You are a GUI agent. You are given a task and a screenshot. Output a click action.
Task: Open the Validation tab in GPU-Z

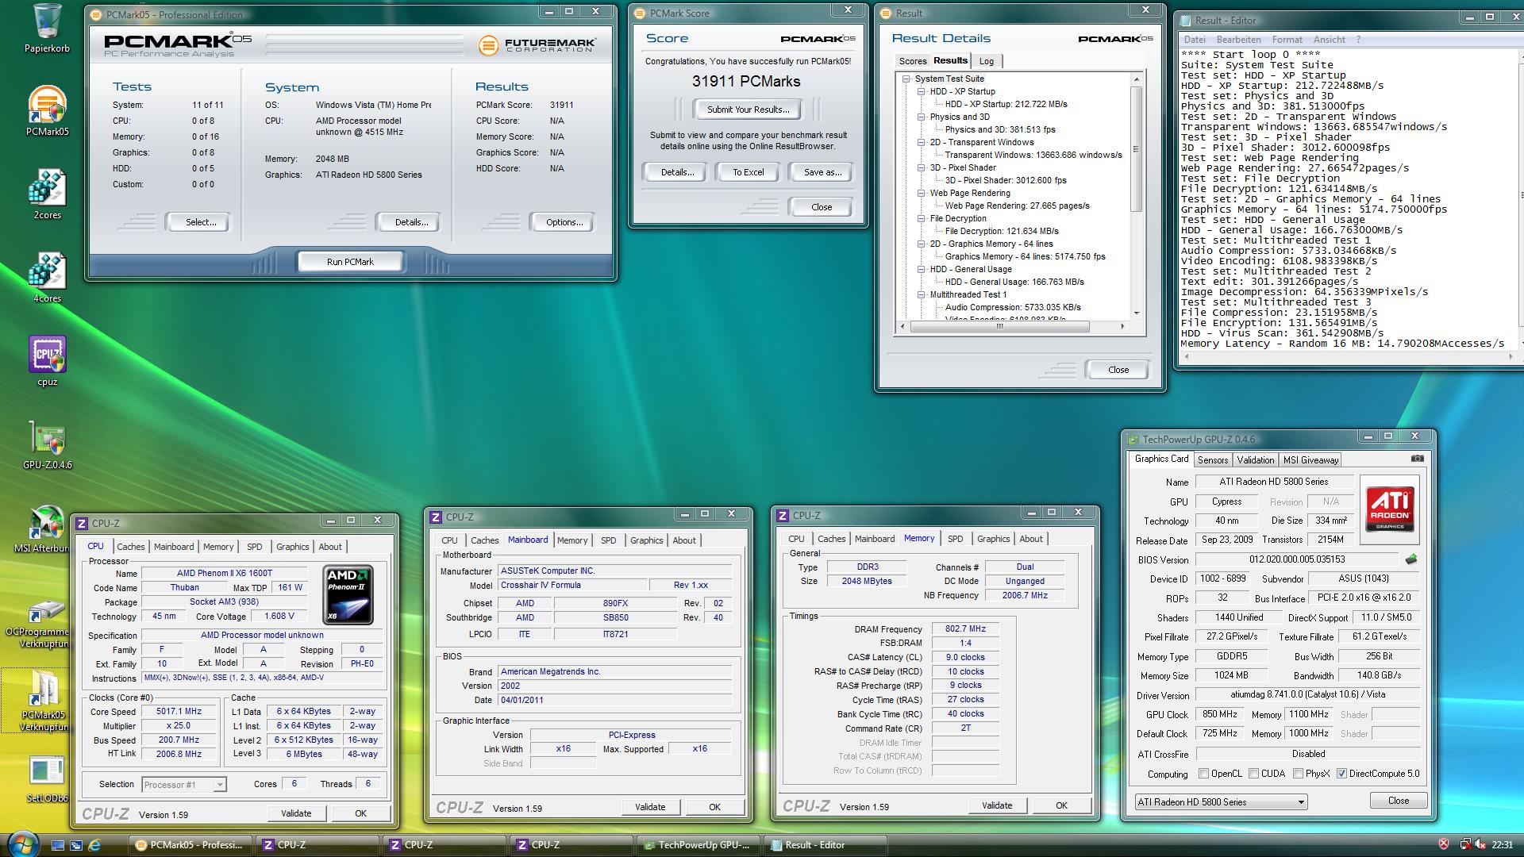coord(1255,460)
